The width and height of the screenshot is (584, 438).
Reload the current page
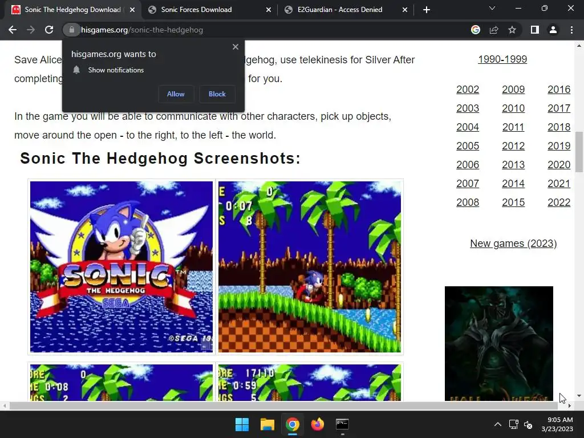tap(49, 30)
